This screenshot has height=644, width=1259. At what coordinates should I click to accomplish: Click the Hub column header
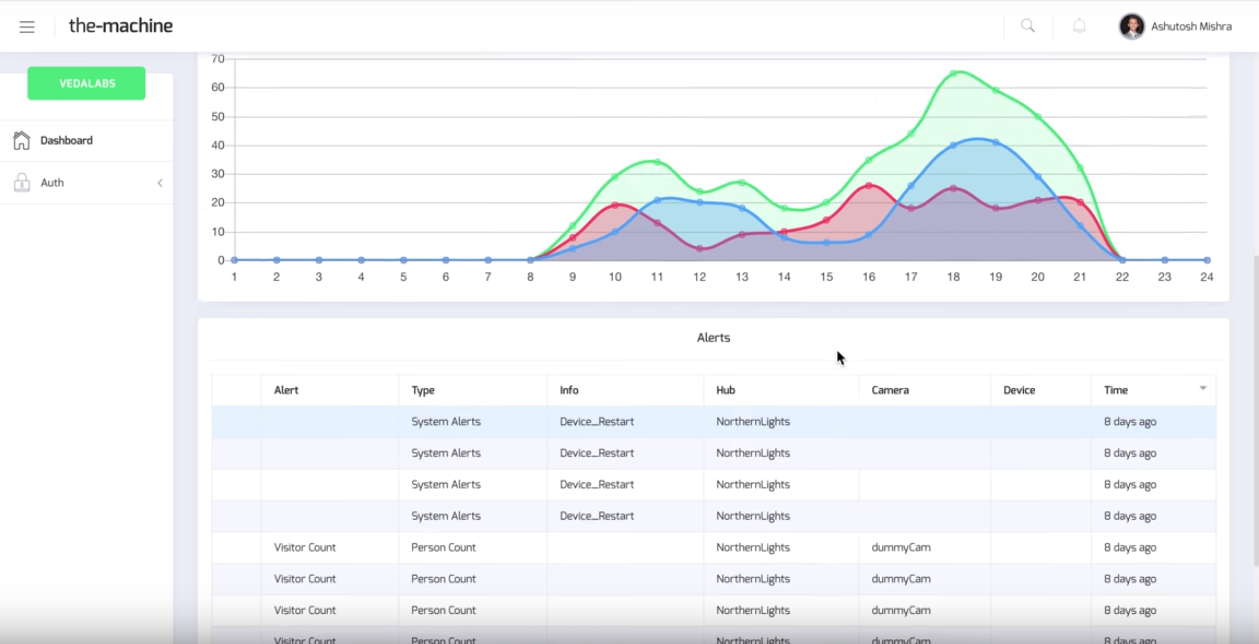725,390
